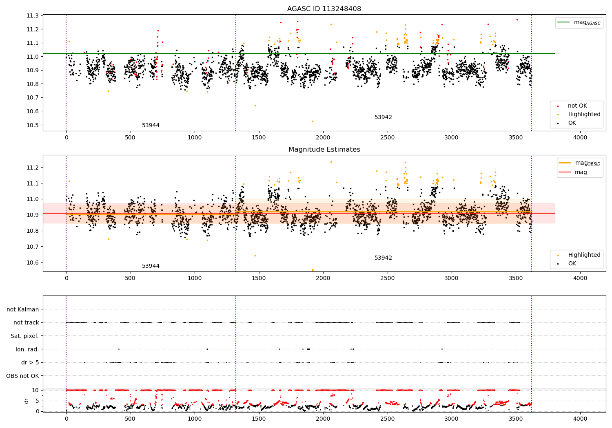Click the 11.3 tick label on top plot
612x428 pixels.
[x=33, y=15]
